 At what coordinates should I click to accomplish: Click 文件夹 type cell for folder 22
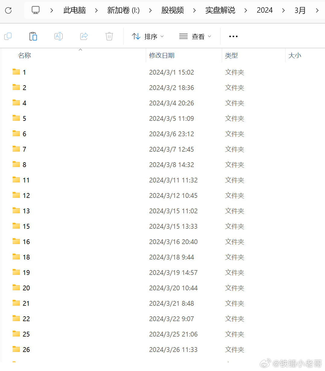[x=234, y=319]
